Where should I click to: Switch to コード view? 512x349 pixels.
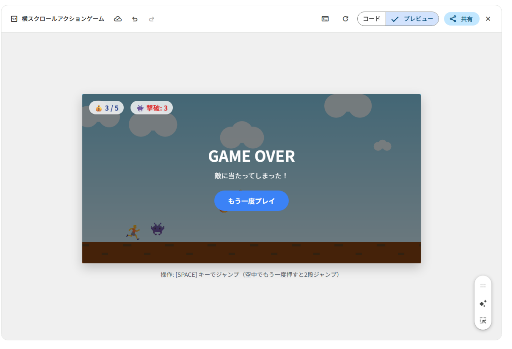371,19
